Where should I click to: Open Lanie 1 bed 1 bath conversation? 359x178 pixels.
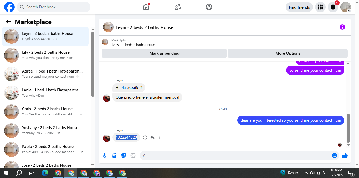(x=45, y=93)
